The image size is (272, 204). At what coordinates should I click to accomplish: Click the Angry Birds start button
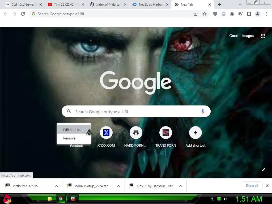pyautogui.click(x=7, y=199)
